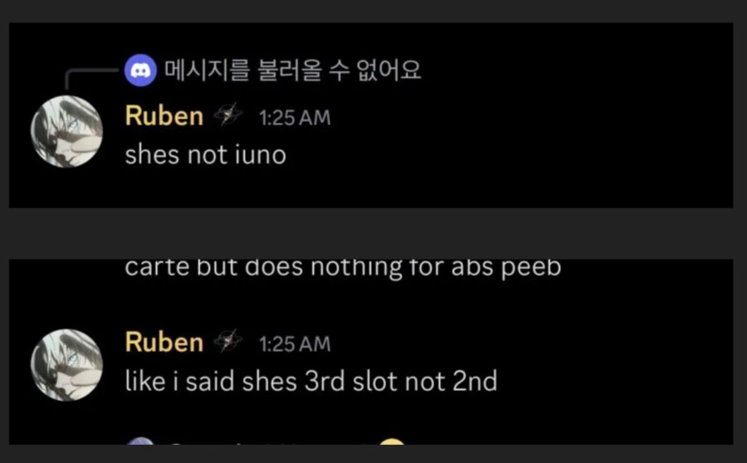Click "2nd" at the end of the lower message
The height and width of the screenshot is (463, 747).
coord(476,381)
